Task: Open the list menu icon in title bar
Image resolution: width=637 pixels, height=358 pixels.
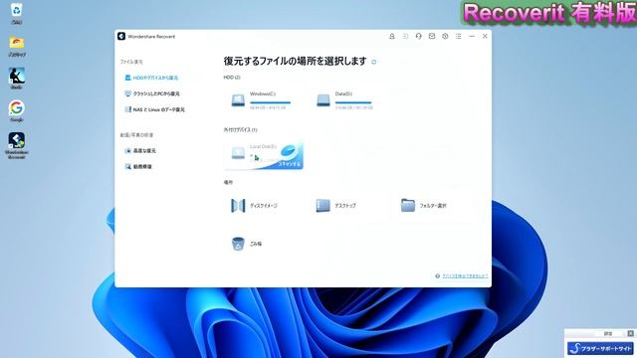Action: point(458,36)
